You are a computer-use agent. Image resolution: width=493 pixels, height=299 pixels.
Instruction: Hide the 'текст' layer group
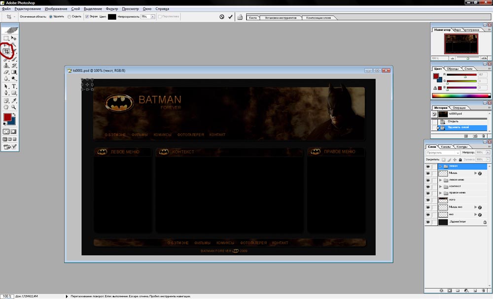pos(428,166)
